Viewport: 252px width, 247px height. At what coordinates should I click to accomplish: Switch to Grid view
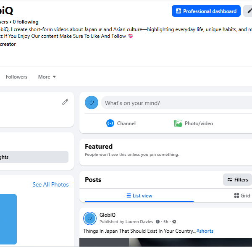pyautogui.click(x=243, y=196)
